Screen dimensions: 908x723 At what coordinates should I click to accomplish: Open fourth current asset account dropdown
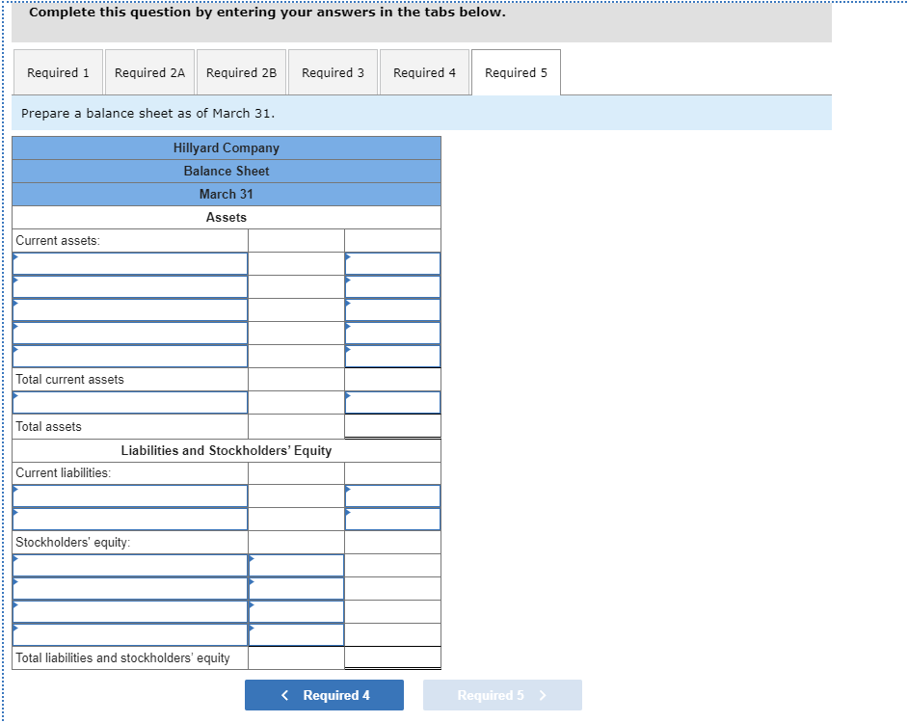coord(130,334)
